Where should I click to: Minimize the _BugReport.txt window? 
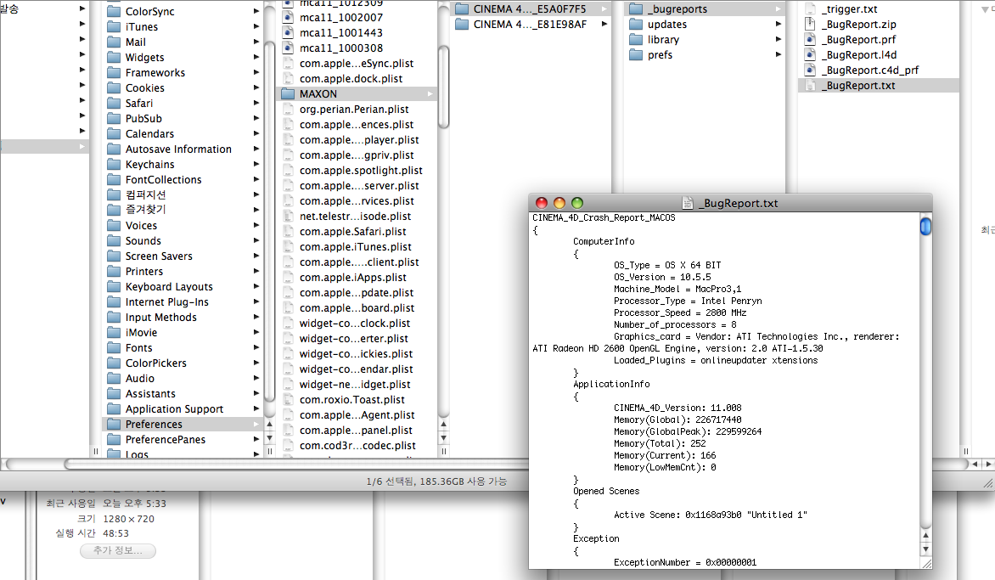pos(559,203)
